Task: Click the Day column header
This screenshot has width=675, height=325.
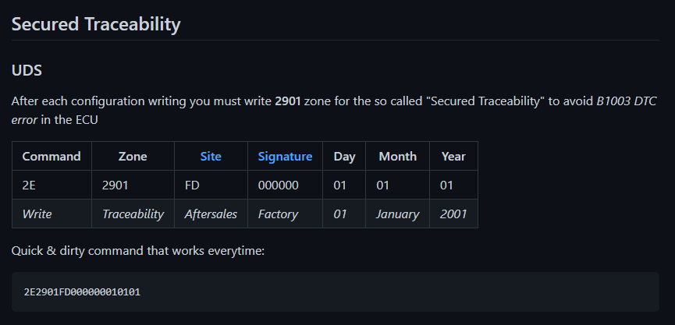Action: (344, 156)
